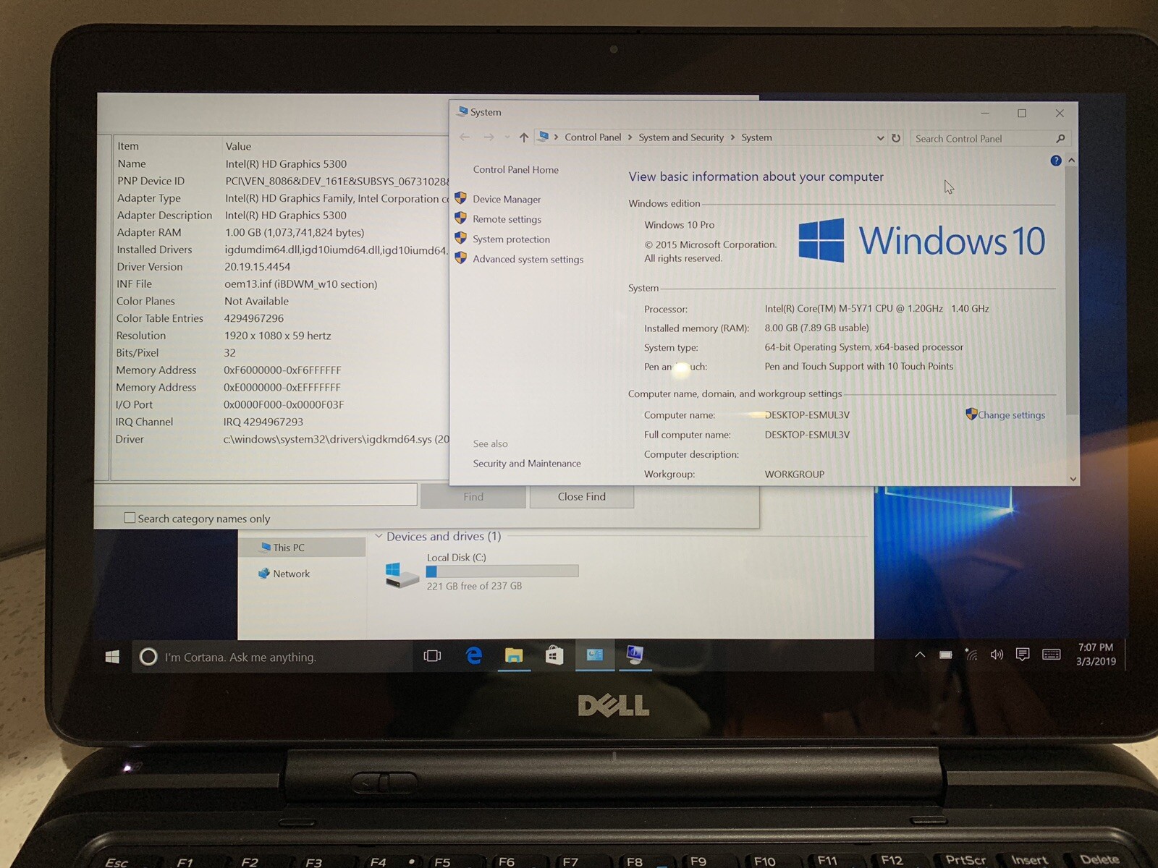1158x868 pixels.
Task: Click the search magnifier icon in System window
Action: click(1060, 138)
